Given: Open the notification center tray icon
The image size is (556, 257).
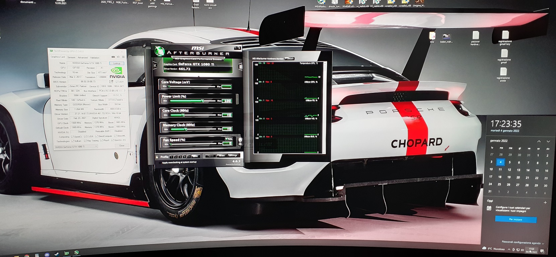Looking at the screenshot, I should coord(542,251).
